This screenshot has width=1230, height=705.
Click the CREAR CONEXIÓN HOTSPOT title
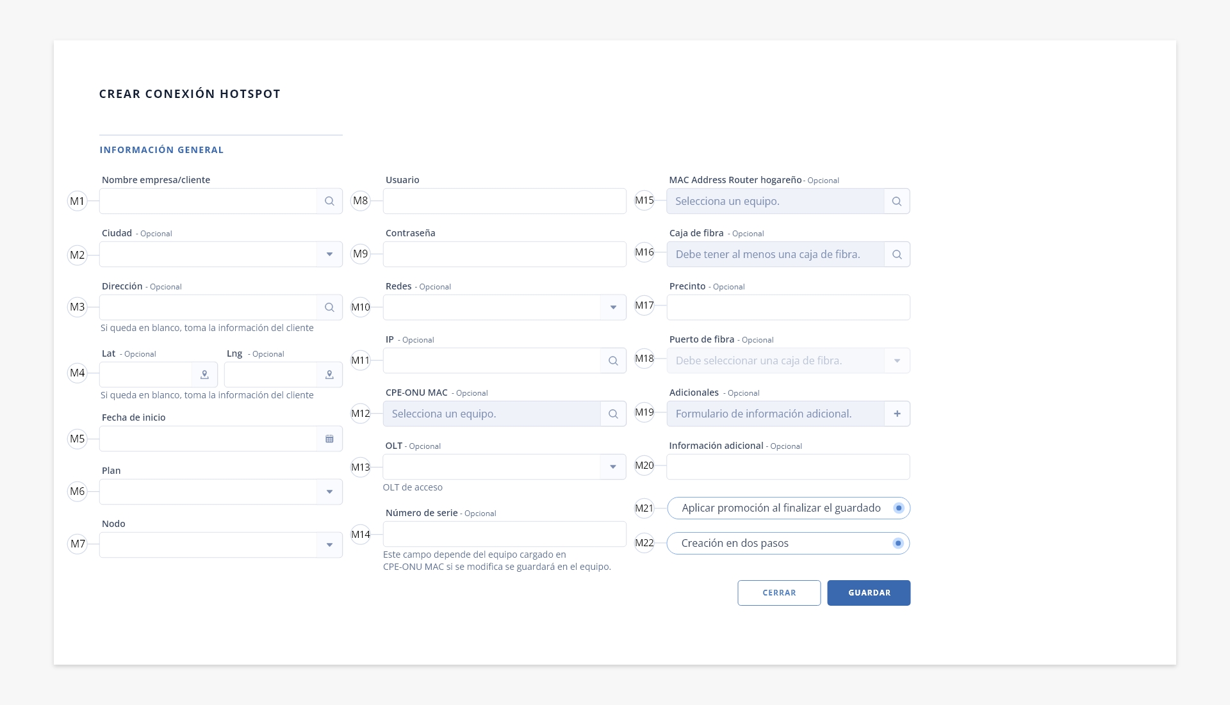(190, 94)
